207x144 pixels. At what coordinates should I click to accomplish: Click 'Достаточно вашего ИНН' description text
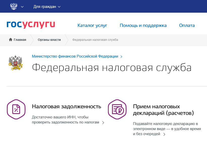65,120
